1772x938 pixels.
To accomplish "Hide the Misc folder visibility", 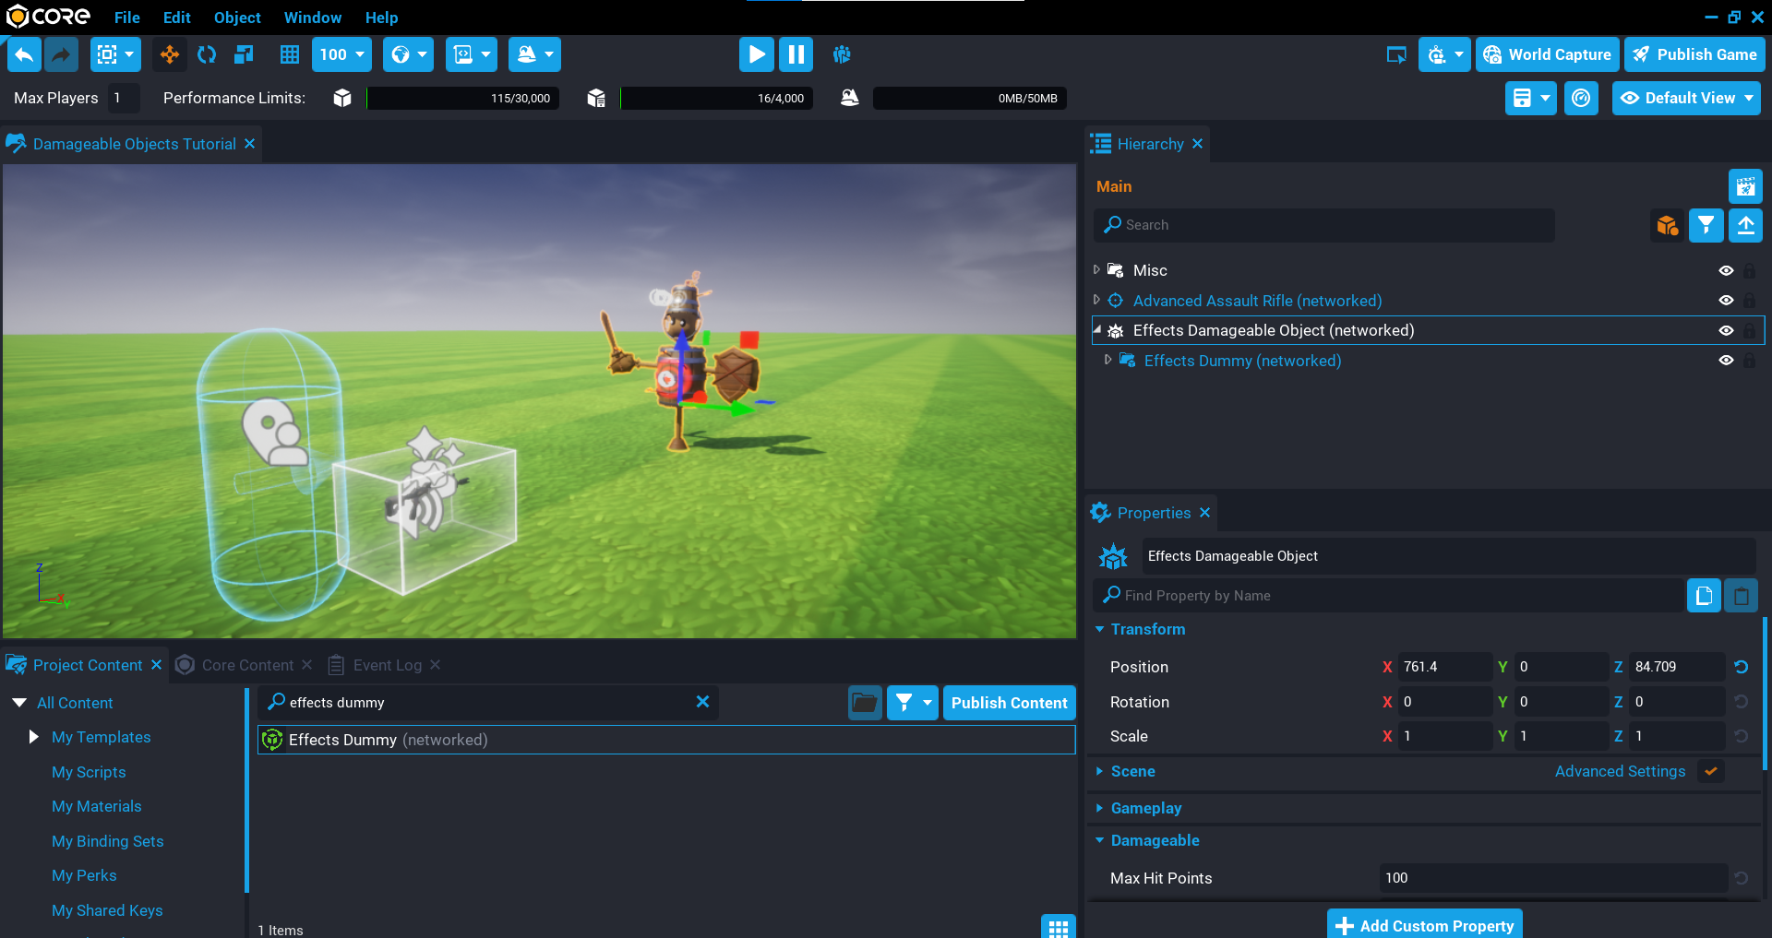I will [x=1726, y=270].
